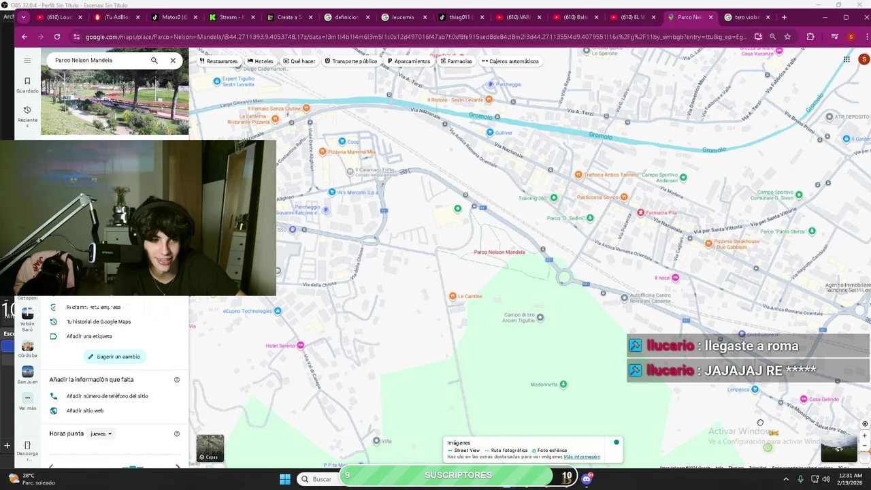Click the Madonnetta map marker
The image size is (871, 490).
pos(563,385)
